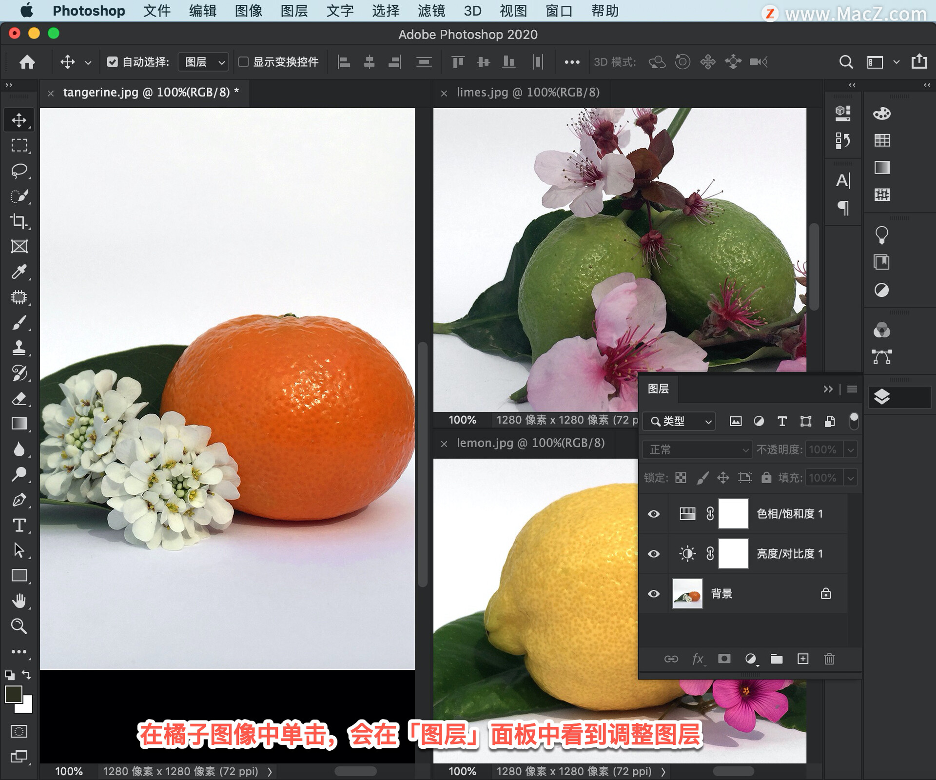Open layer effects with the fx icon
Viewport: 936px width, 780px height.
click(x=699, y=659)
